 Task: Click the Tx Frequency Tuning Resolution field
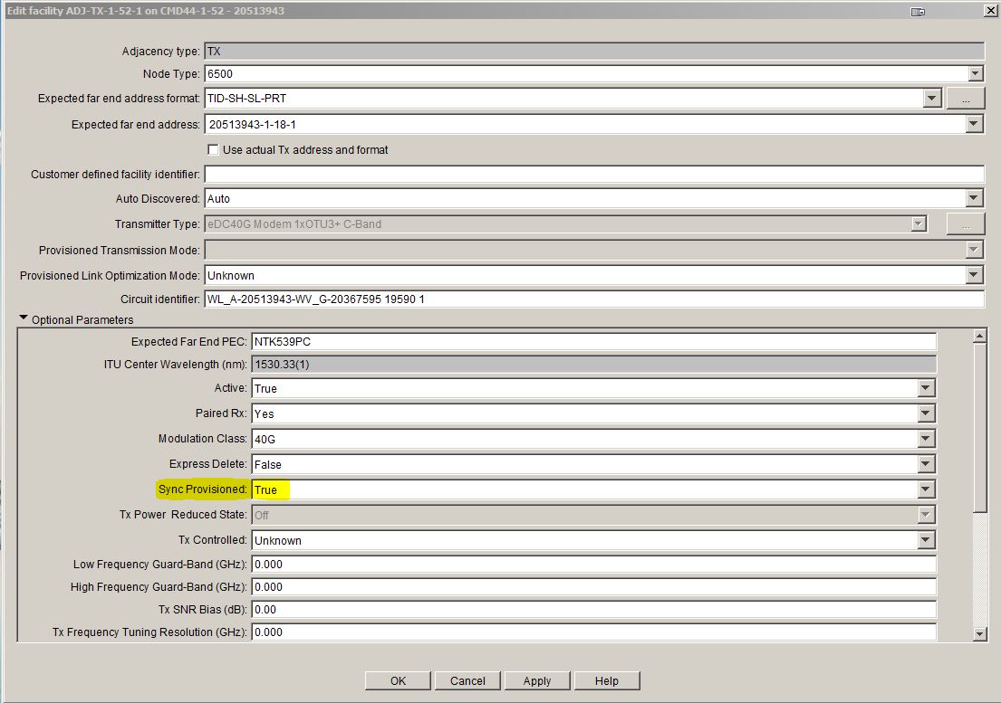point(593,632)
